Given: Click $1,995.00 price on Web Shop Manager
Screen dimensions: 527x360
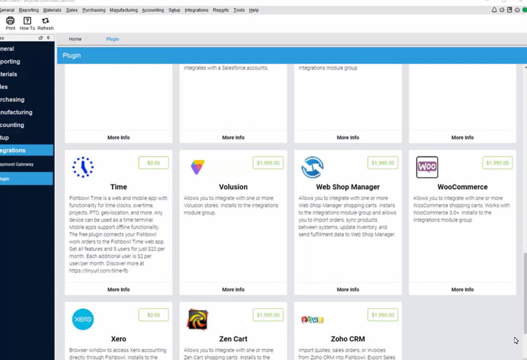Looking at the screenshot, I should coord(383,163).
